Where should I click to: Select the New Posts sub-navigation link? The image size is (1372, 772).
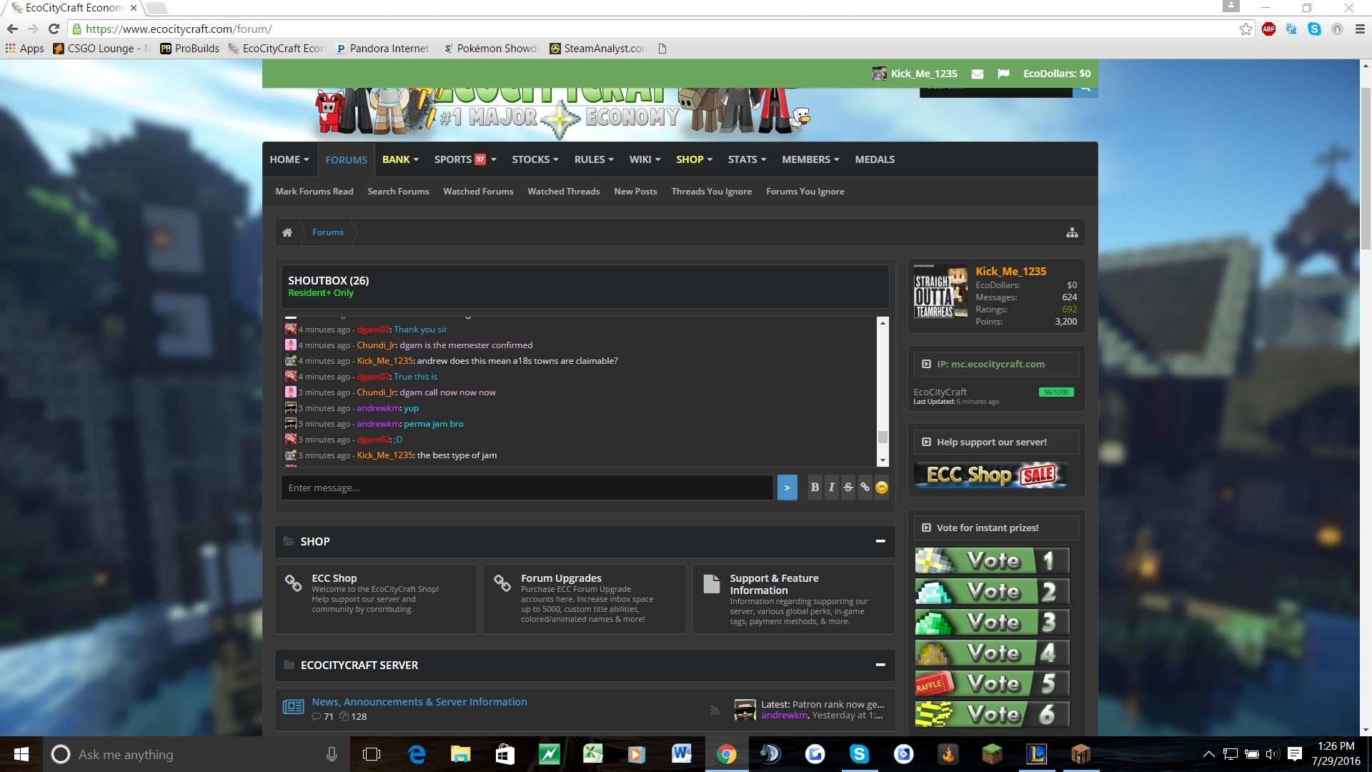635,192
